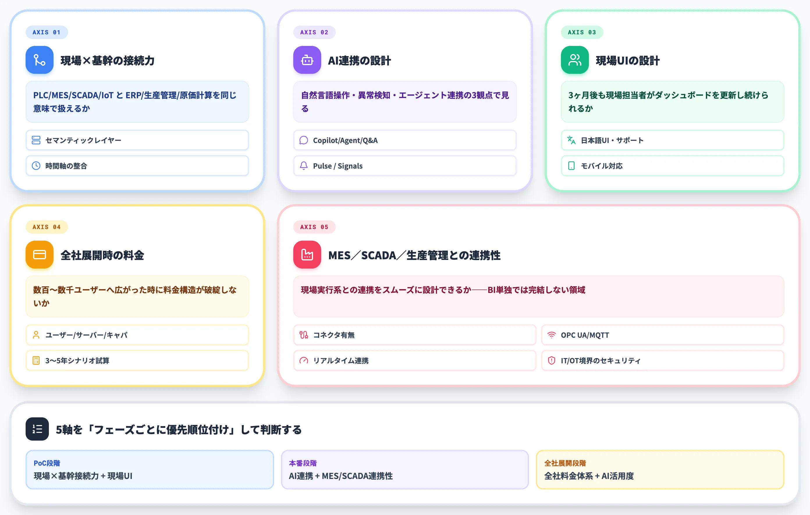The height and width of the screenshot is (515, 810).
Task: Open the 全社展開段階 phase card
Action: (x=660, y=470)
